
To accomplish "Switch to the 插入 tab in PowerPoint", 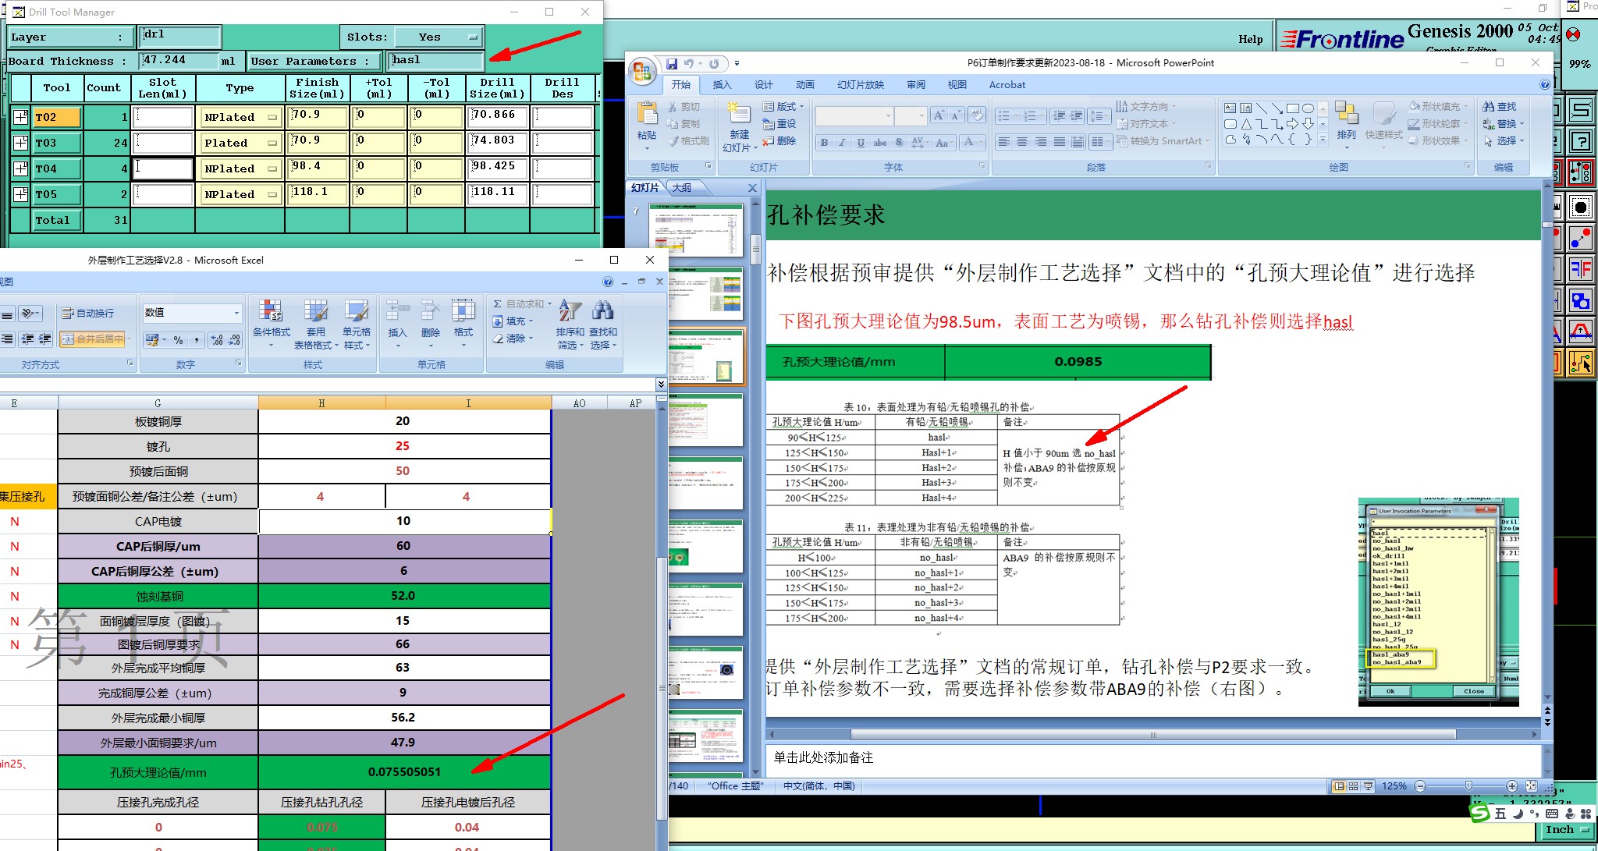I will [722, 84].
